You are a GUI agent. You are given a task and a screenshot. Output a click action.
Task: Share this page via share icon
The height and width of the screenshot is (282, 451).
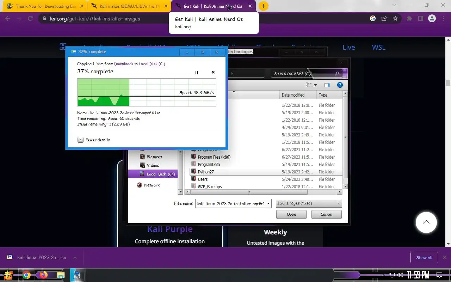tap(384, 19)
